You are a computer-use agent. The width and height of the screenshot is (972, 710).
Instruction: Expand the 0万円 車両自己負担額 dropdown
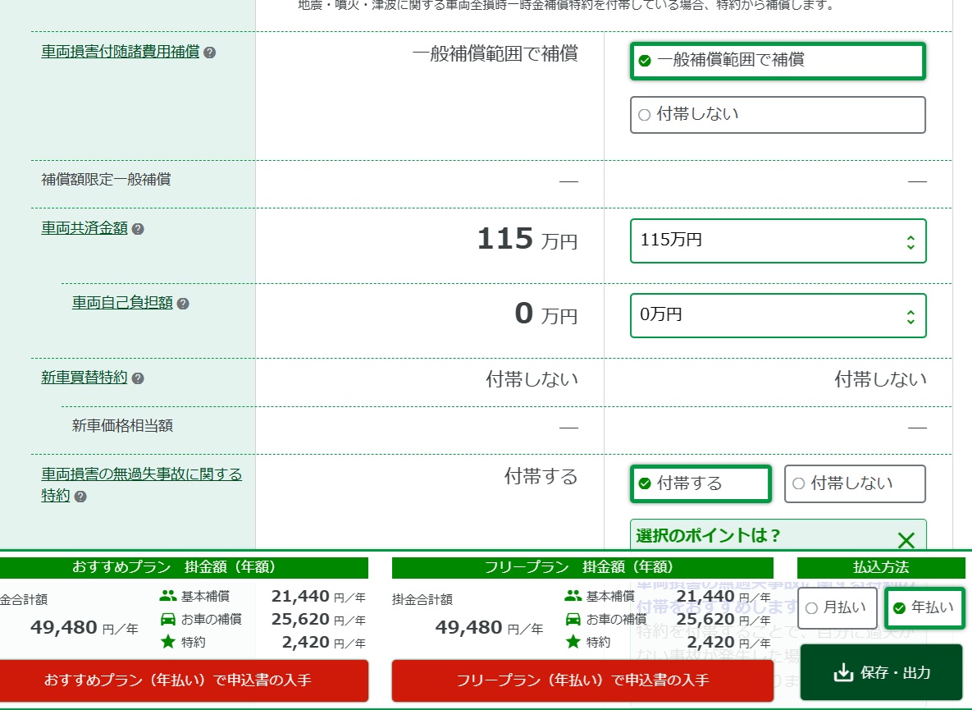tap(778, 315)
